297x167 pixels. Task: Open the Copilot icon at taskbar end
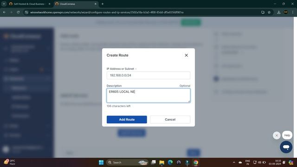coord(291,162)
